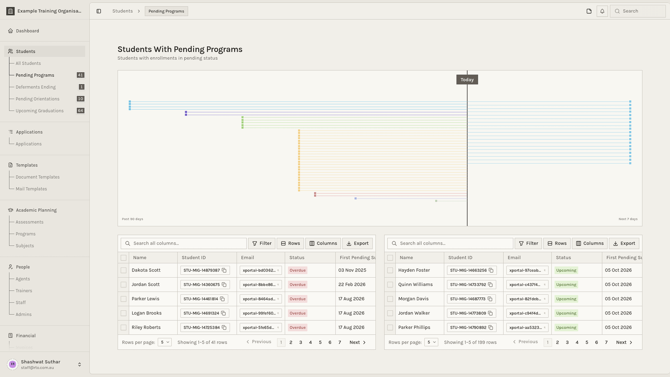Copy student ID STU-MIG-14790892
This screenshot has width=670, height=377.
491,327
